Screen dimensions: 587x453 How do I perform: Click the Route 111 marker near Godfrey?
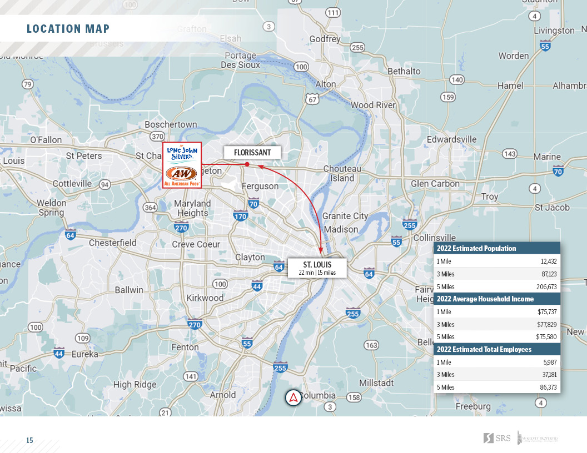click(333, 12)
